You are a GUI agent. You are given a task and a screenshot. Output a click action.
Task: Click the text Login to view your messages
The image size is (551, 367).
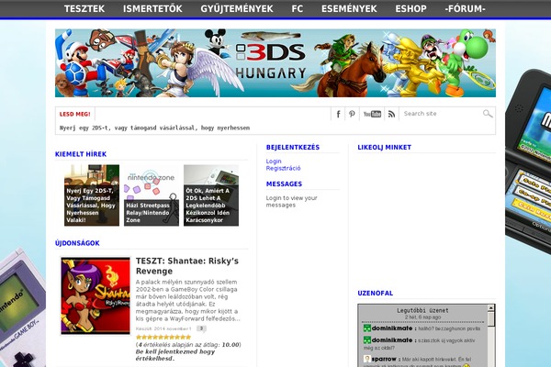[292, 201]
